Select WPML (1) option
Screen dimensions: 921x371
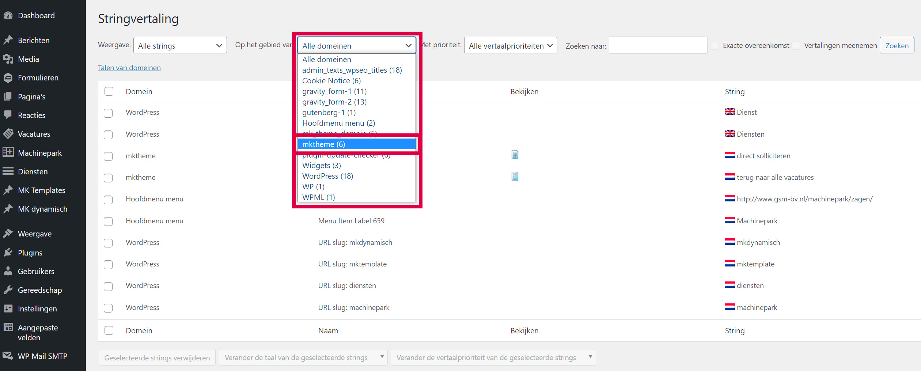coord(357,197)
